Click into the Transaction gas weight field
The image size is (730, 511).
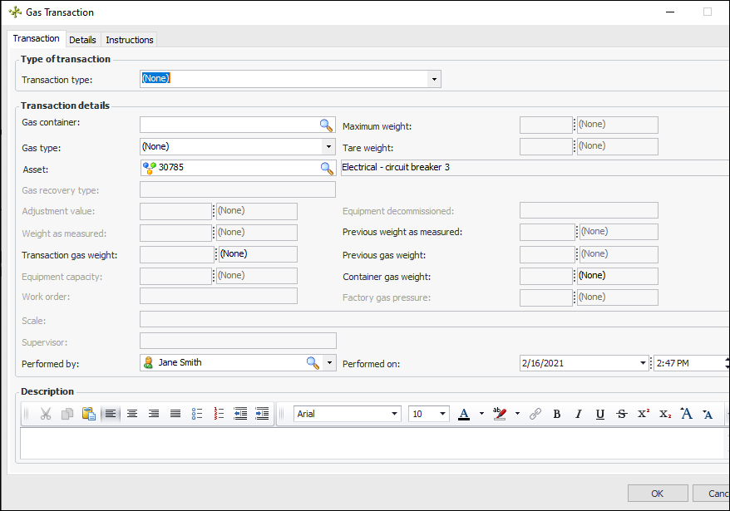pos(176,254)
